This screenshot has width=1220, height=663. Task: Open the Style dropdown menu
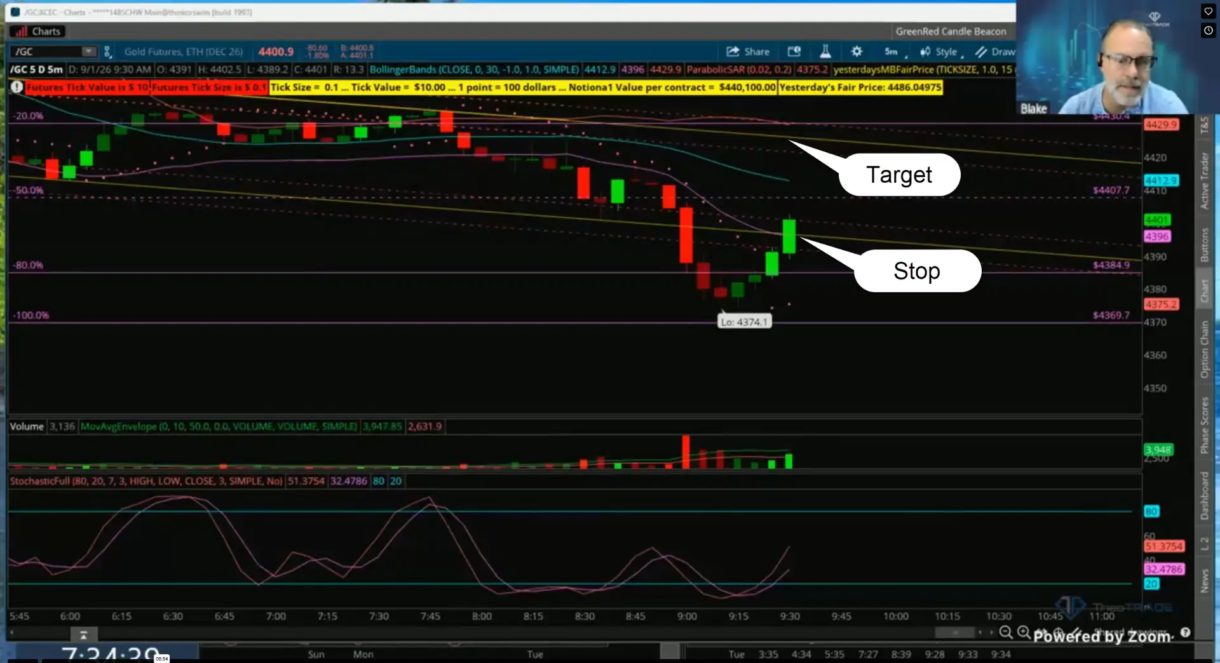[x=941, y=51]
